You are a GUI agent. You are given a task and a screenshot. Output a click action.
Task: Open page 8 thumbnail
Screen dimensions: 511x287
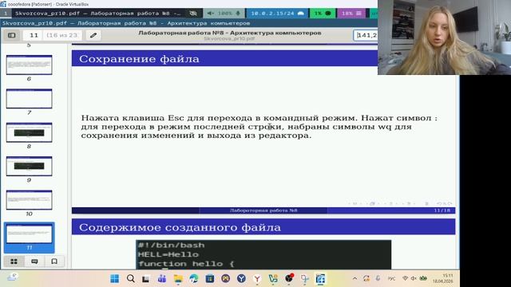click(29, 132)
